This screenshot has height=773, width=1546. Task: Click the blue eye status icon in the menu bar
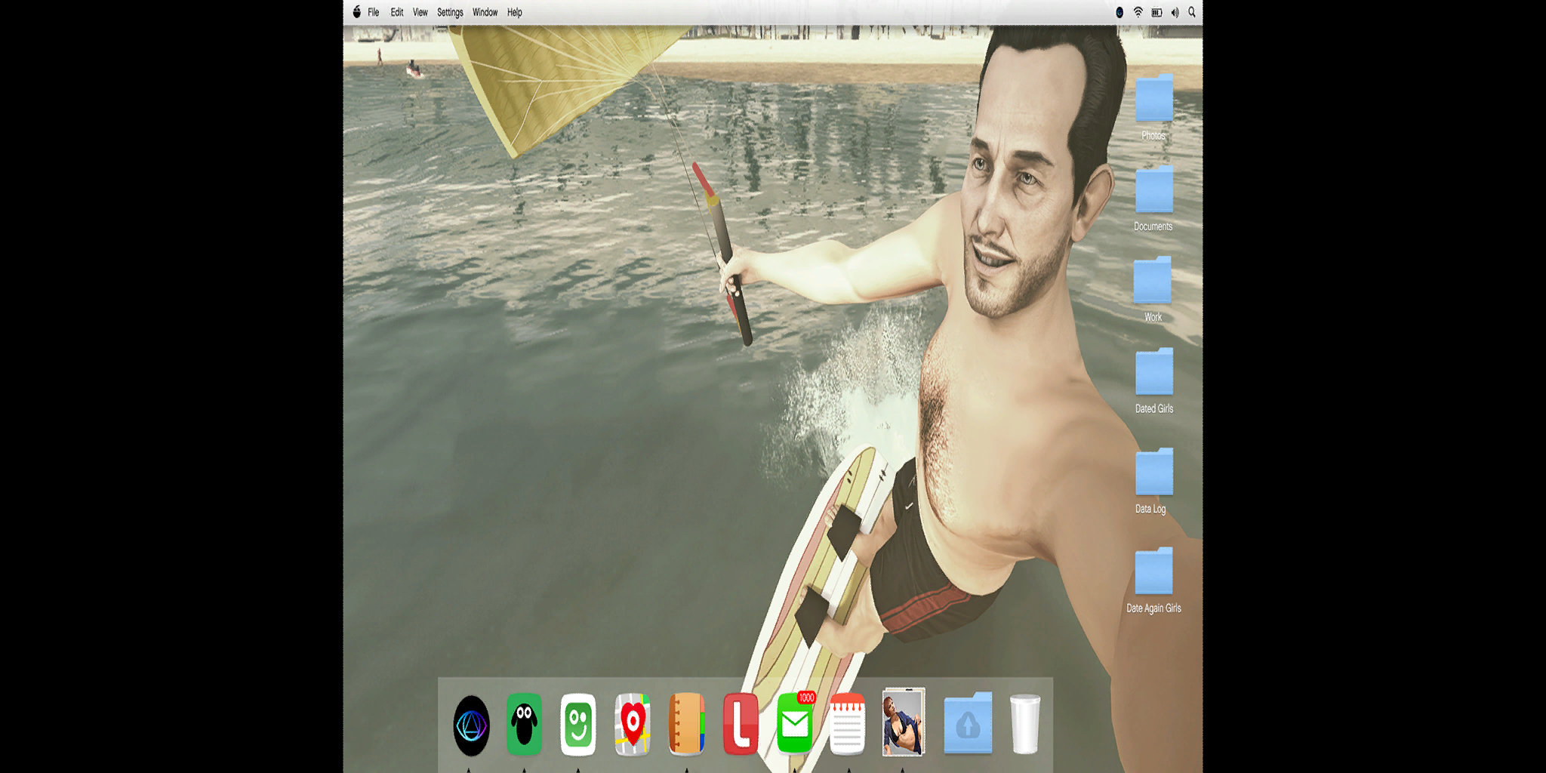coord(1119,12)
